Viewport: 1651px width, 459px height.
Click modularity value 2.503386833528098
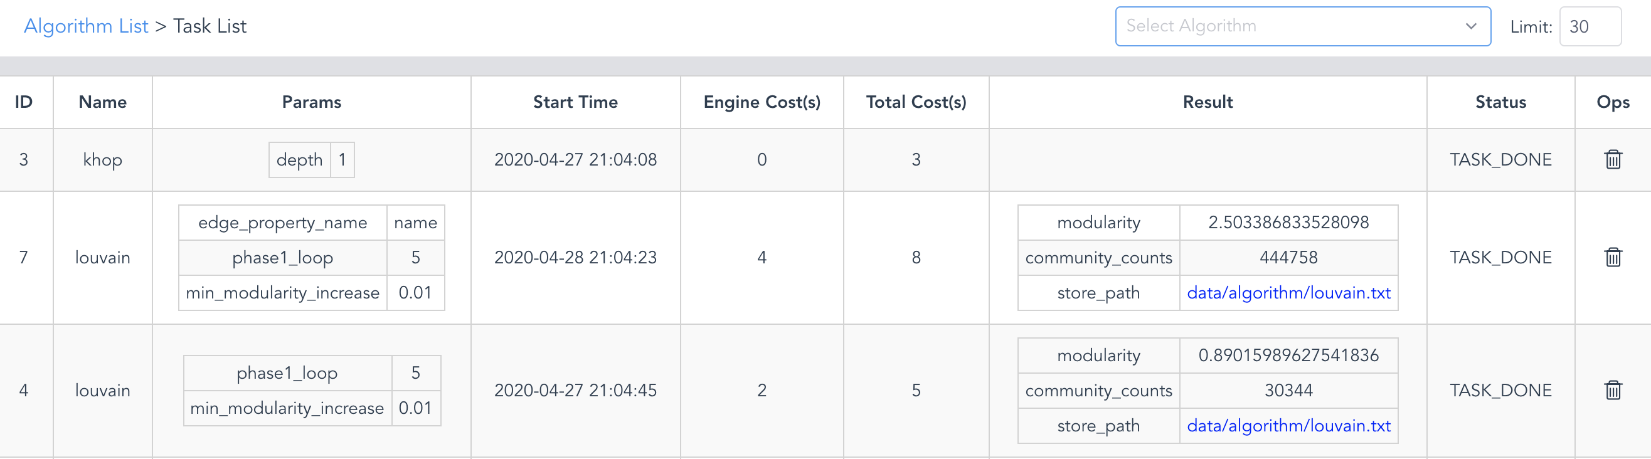click(x=1288, y=223)
